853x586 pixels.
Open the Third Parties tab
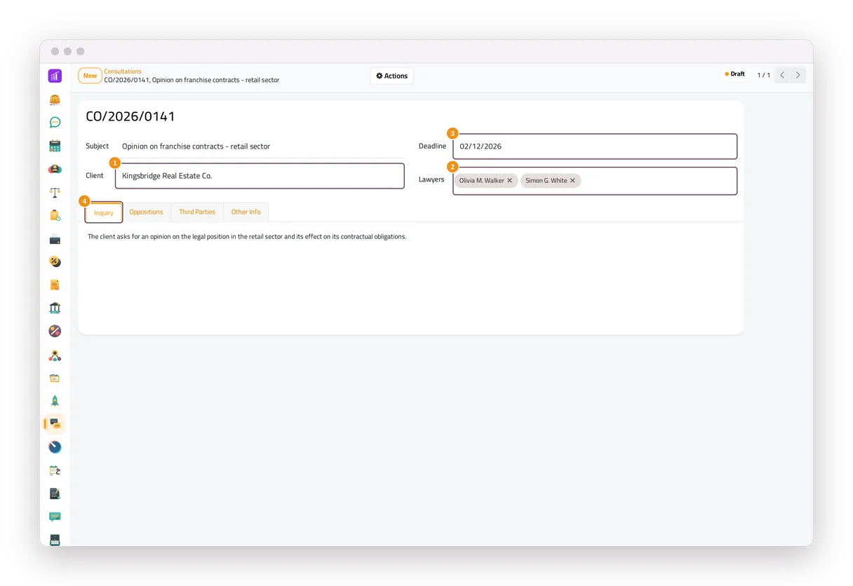197,212
